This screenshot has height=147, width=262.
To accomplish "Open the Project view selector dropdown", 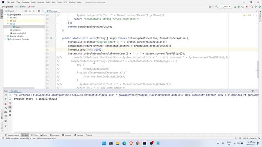I will pyautogui.click(x=11, y=11).
